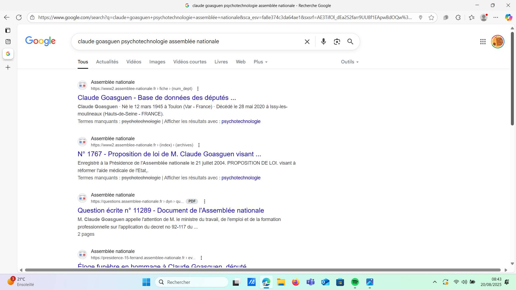Switch to the Images tab
The width and height of the screenshot is (516, 290).
tap(157, 62)
